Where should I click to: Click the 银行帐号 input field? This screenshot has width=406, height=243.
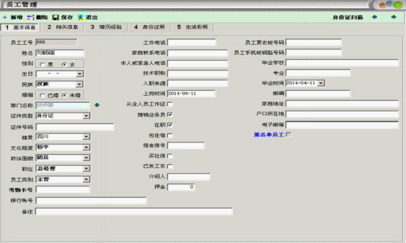tap(91, 200)
